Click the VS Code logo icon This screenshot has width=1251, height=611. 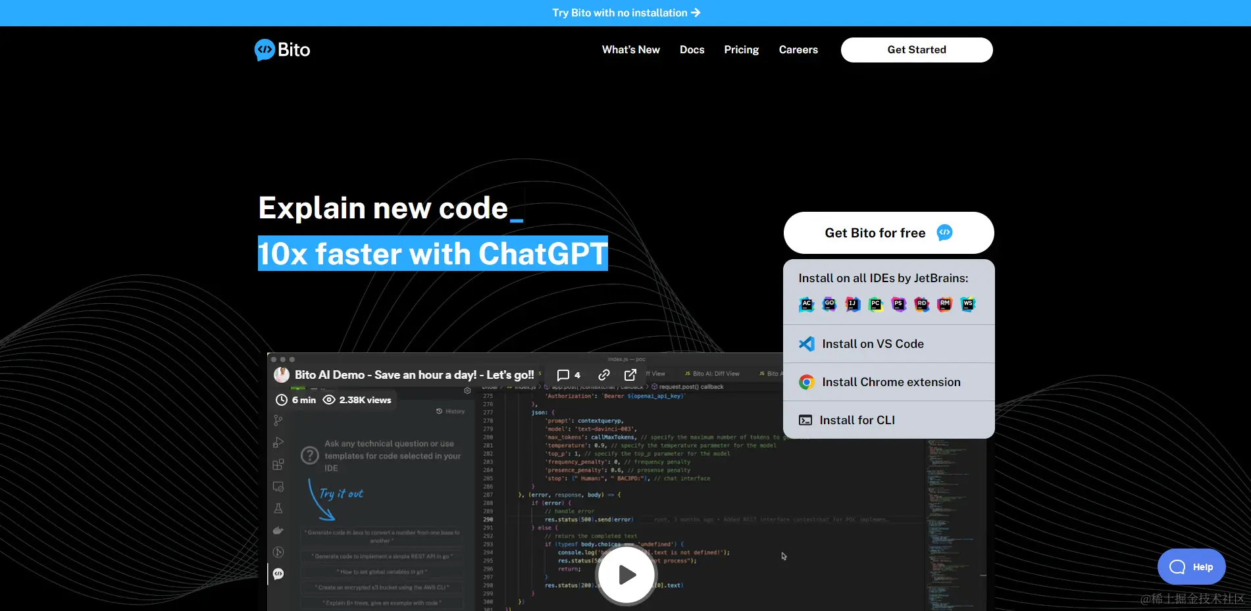tap(806, 344)
